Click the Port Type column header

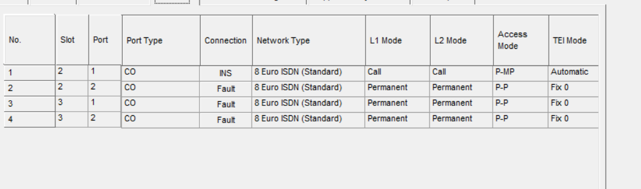click(161, 40)
